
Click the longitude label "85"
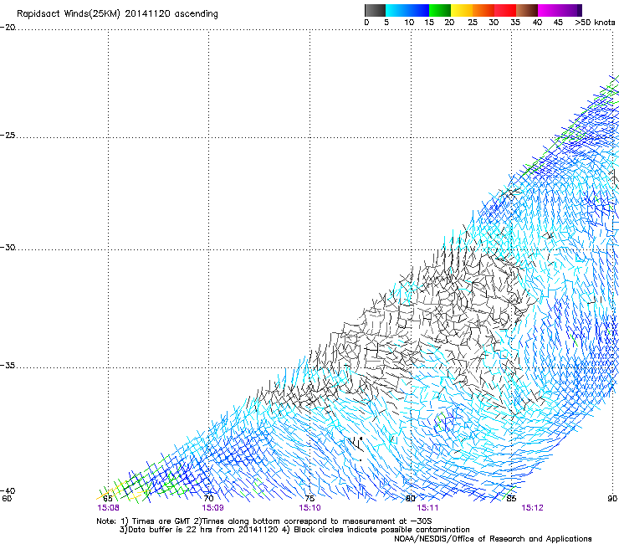point(511,499)
